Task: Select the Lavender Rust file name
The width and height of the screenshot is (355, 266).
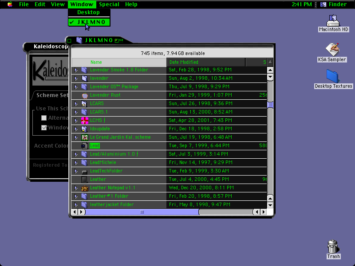Action: coord(105,95)
